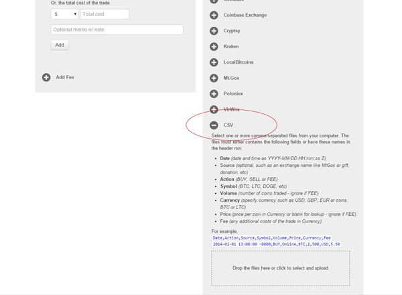Click the Cryptsy label

click(232, 31)
